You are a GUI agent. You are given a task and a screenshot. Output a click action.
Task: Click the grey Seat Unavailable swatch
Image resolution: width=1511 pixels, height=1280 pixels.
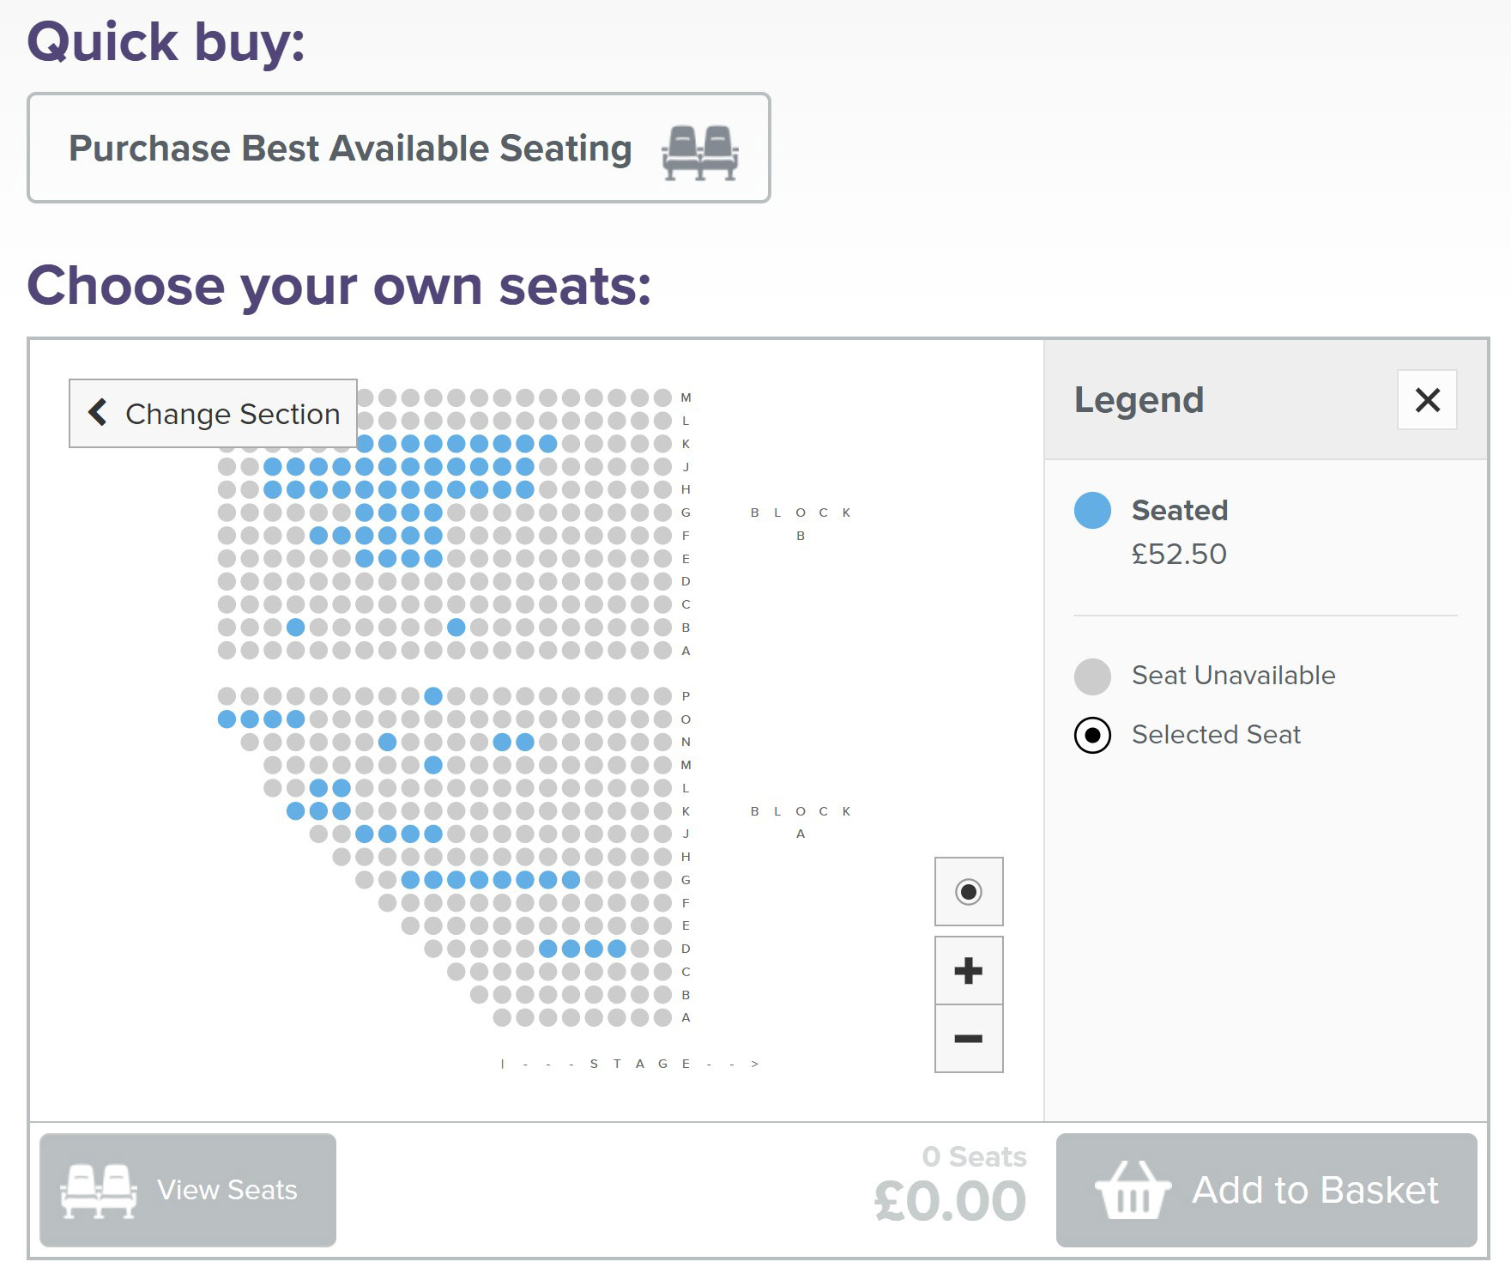[1092, 676]
